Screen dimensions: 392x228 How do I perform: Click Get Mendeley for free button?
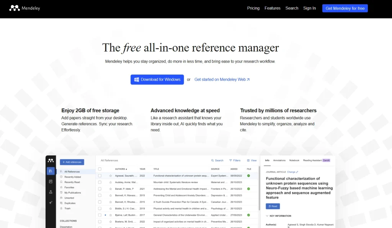pyautogui.click(x=345, y=8)
